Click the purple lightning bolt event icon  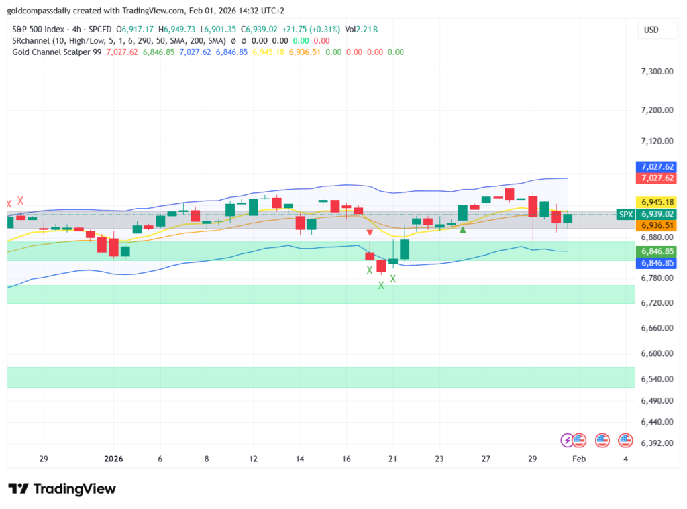(566, 441)
